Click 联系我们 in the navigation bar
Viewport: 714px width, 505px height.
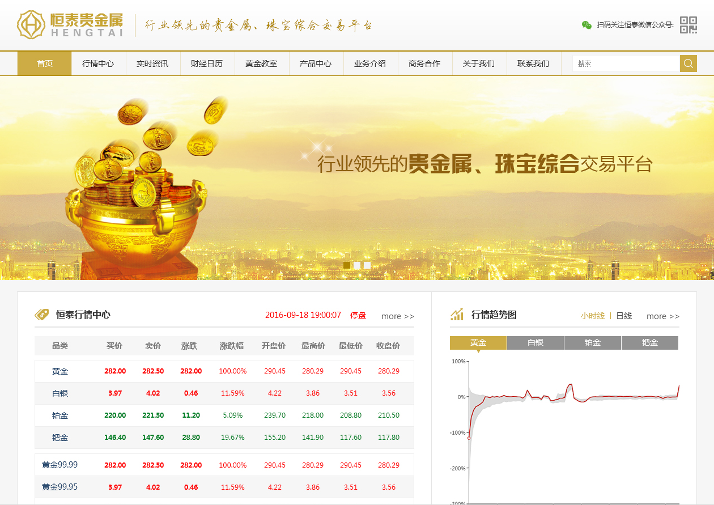pos(534,63)
